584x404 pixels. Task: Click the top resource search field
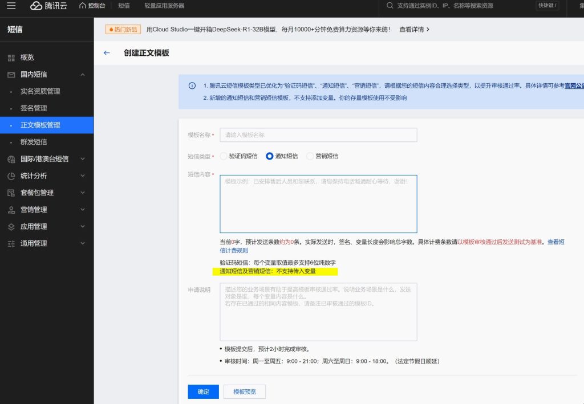click(x=445, y=6)
